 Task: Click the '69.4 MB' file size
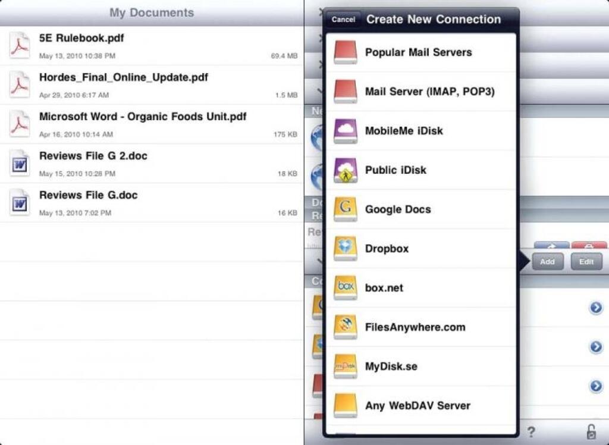tap(284, 56)
